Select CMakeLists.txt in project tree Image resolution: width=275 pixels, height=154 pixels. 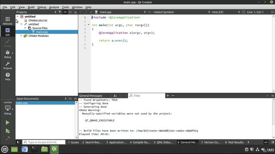[x=38, y=20]
